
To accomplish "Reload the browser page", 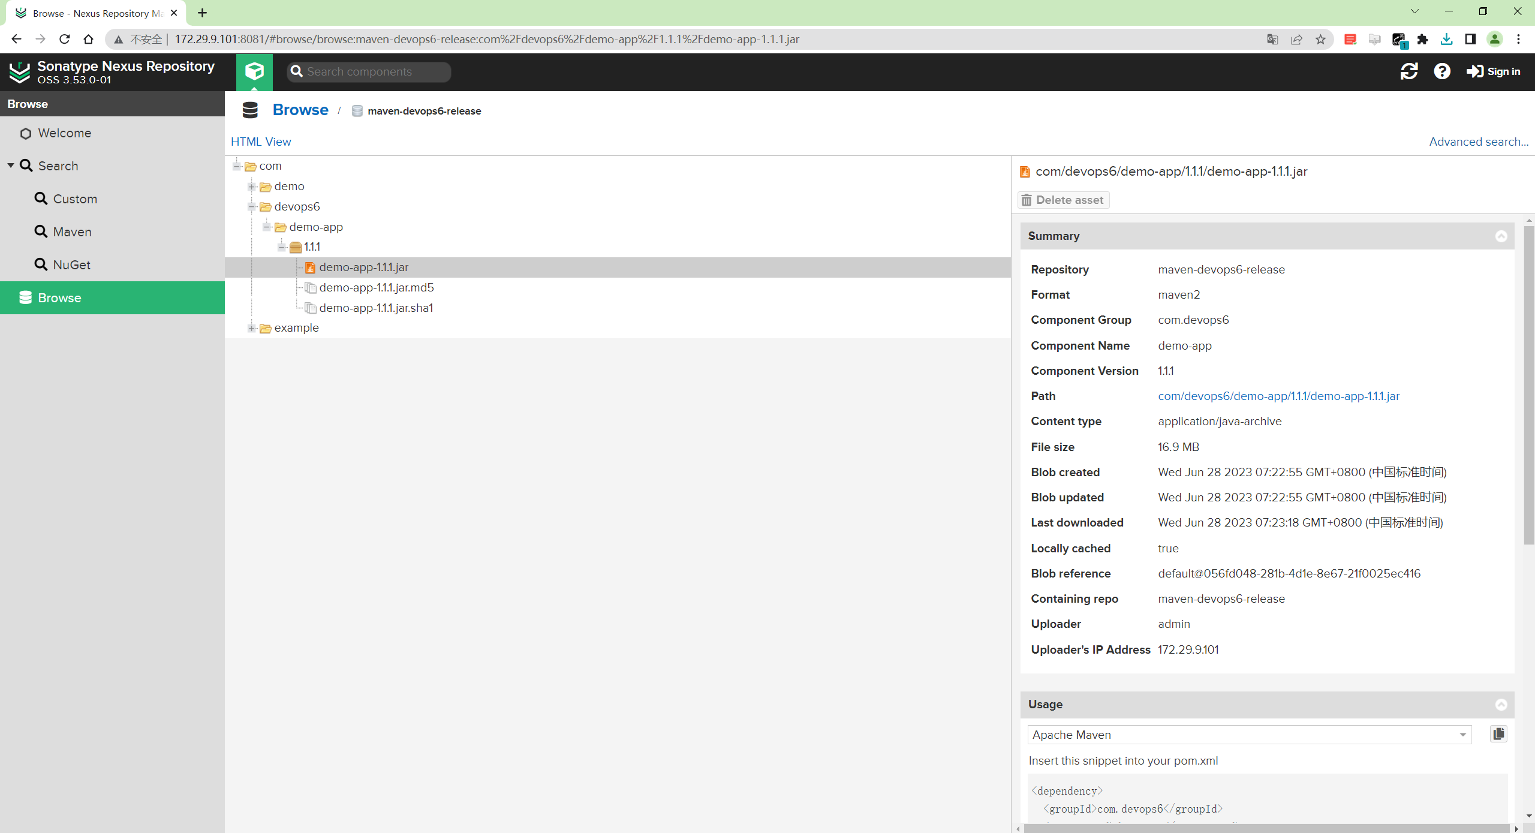I will pyautogui.click(x=65, y=39).
